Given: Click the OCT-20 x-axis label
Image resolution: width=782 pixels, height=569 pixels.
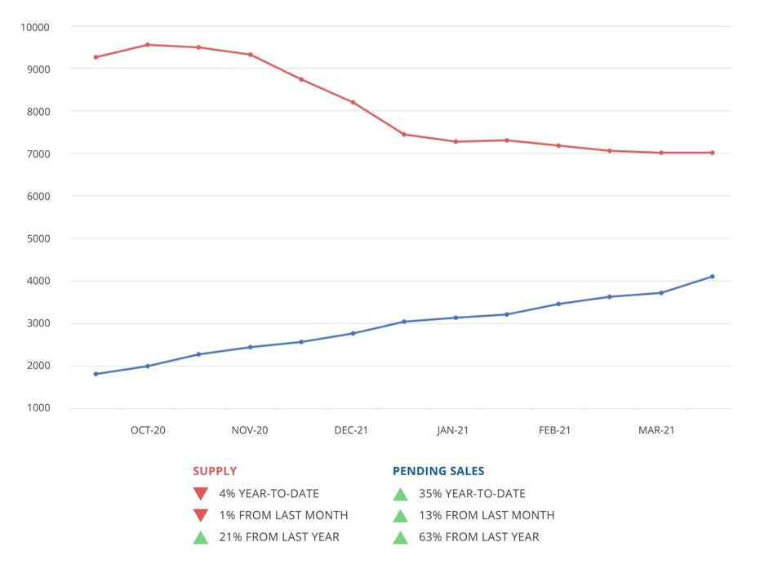Looking at the screenshot, I should pos(148,430).
